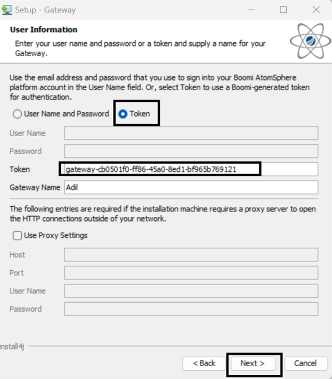Select the User Name and Password option
332x379 pixels.
point(18,114)
